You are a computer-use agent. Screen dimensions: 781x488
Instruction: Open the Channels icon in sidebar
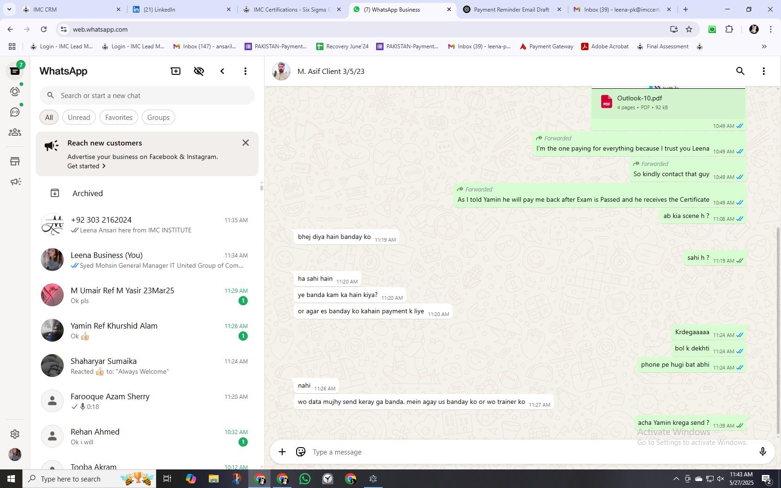click(x=15, y=112)
